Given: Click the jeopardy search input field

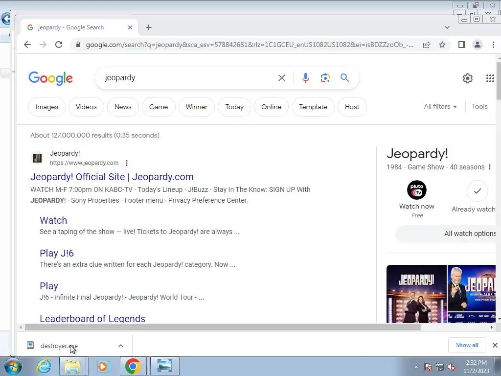Looking at the screenshot, I should [188, 78].
